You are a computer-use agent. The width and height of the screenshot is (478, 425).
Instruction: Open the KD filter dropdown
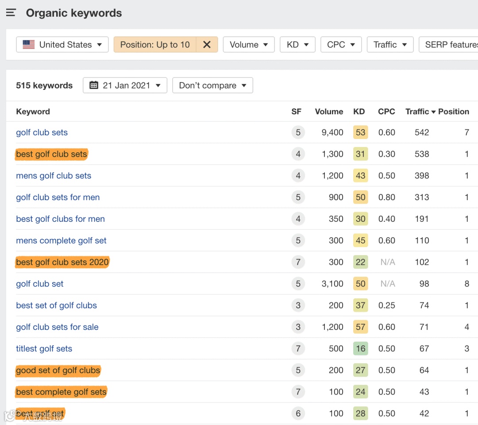point(297,45)
